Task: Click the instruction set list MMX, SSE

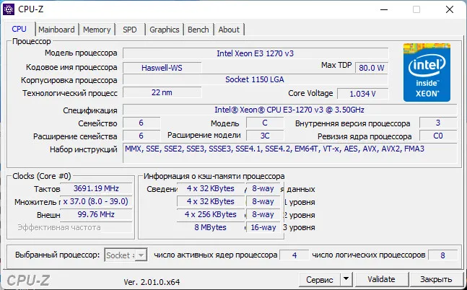Action: pyautogui.click(x=289, y=153)
